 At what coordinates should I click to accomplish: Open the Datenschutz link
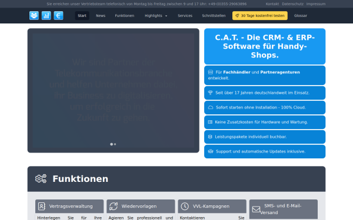(292, 4)
